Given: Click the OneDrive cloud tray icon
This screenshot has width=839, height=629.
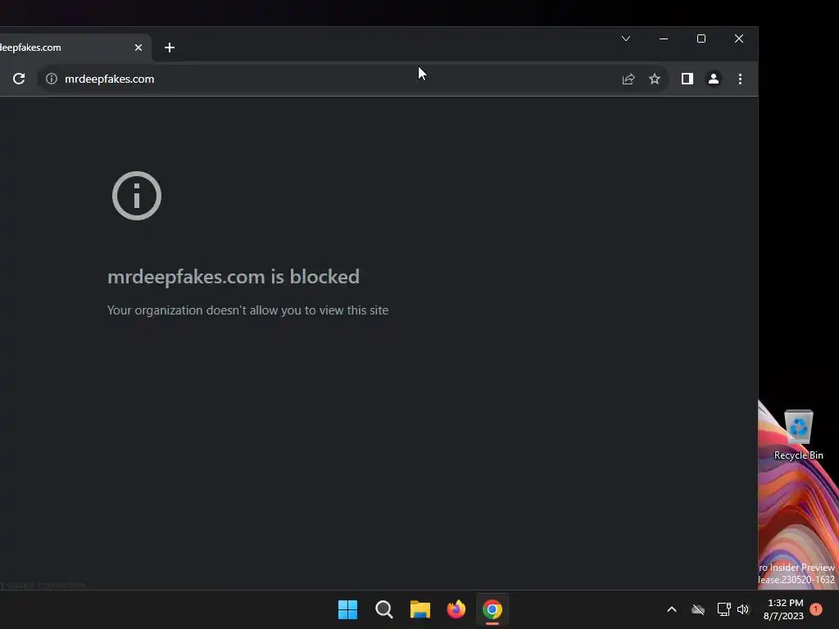Looking at the screenshot, I should tap(698, 609).
